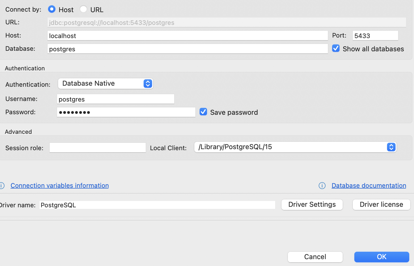
Task: Confirm with the OK button
Action: coord(382,257)
